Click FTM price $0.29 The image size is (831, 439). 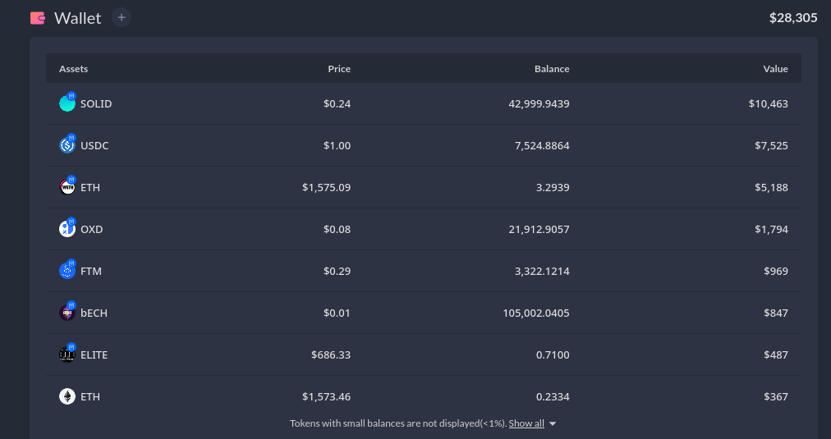pos(337,271)
